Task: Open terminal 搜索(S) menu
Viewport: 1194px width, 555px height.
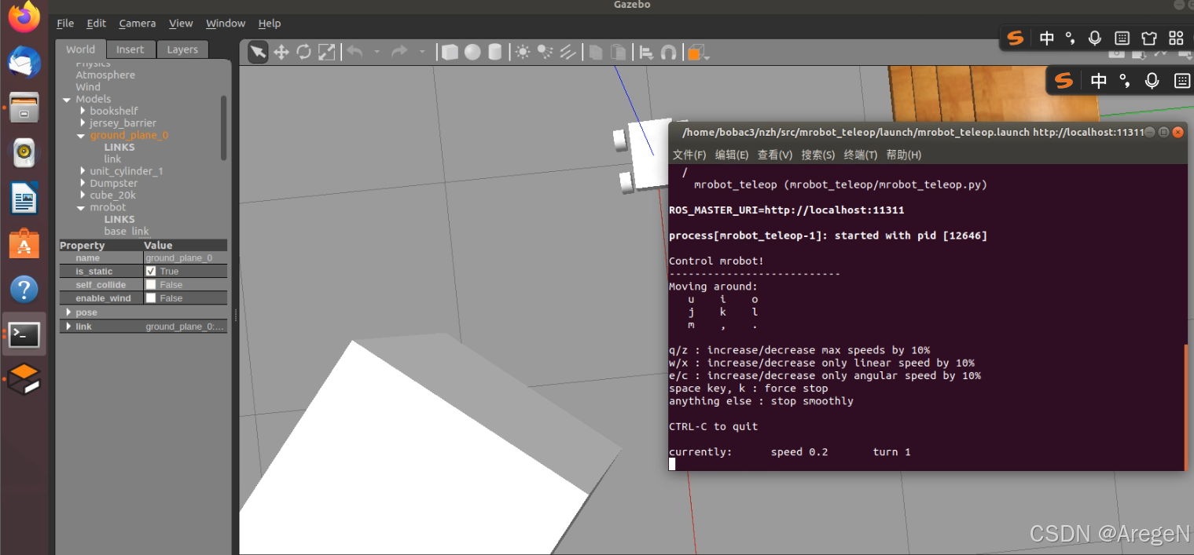Action: 818,155
